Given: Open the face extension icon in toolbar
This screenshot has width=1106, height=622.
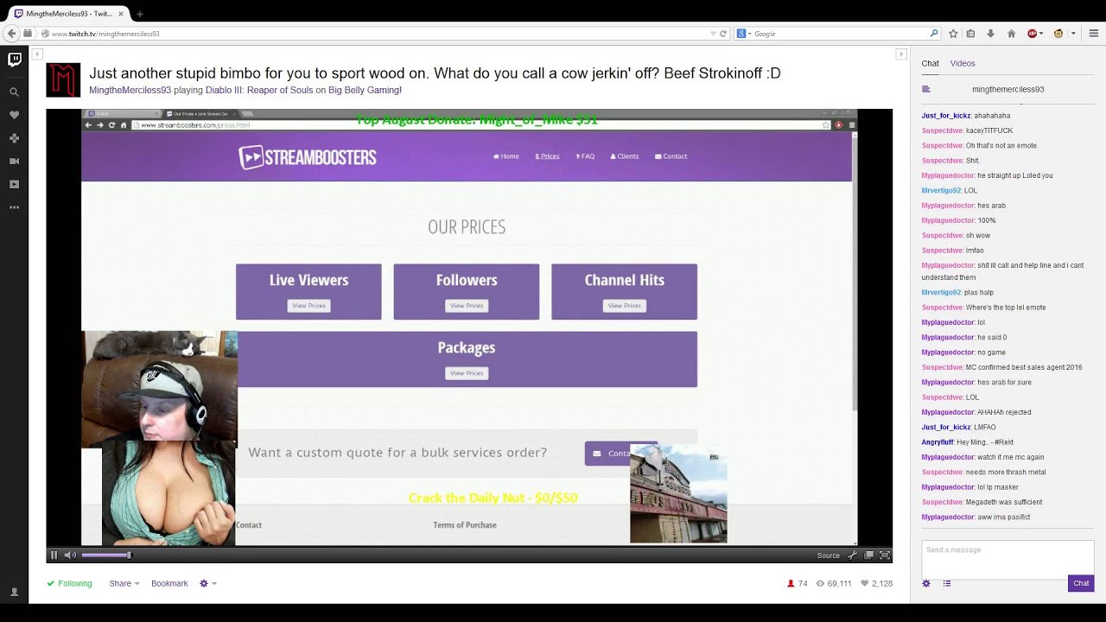Looking at the screenshot, I should coord(1058,34).
